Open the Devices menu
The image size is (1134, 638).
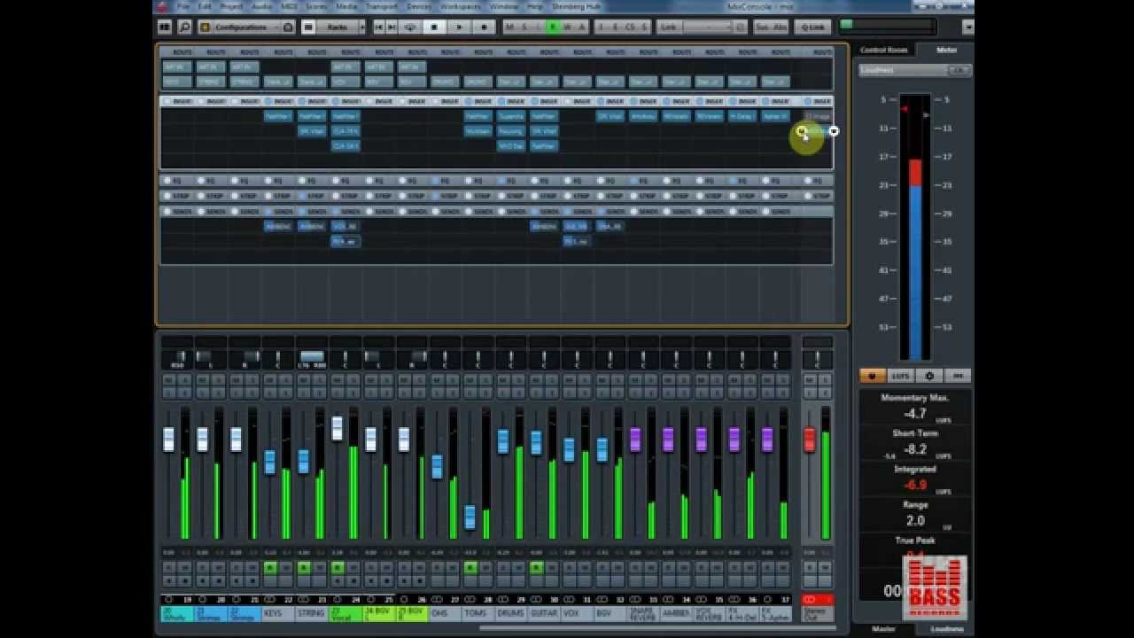point(419,6)
